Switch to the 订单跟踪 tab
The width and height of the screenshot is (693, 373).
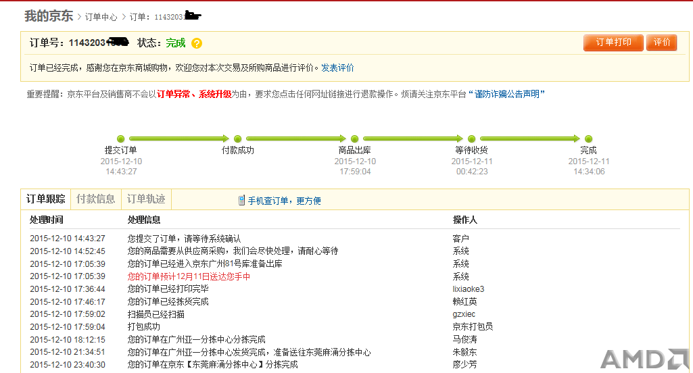45,199
